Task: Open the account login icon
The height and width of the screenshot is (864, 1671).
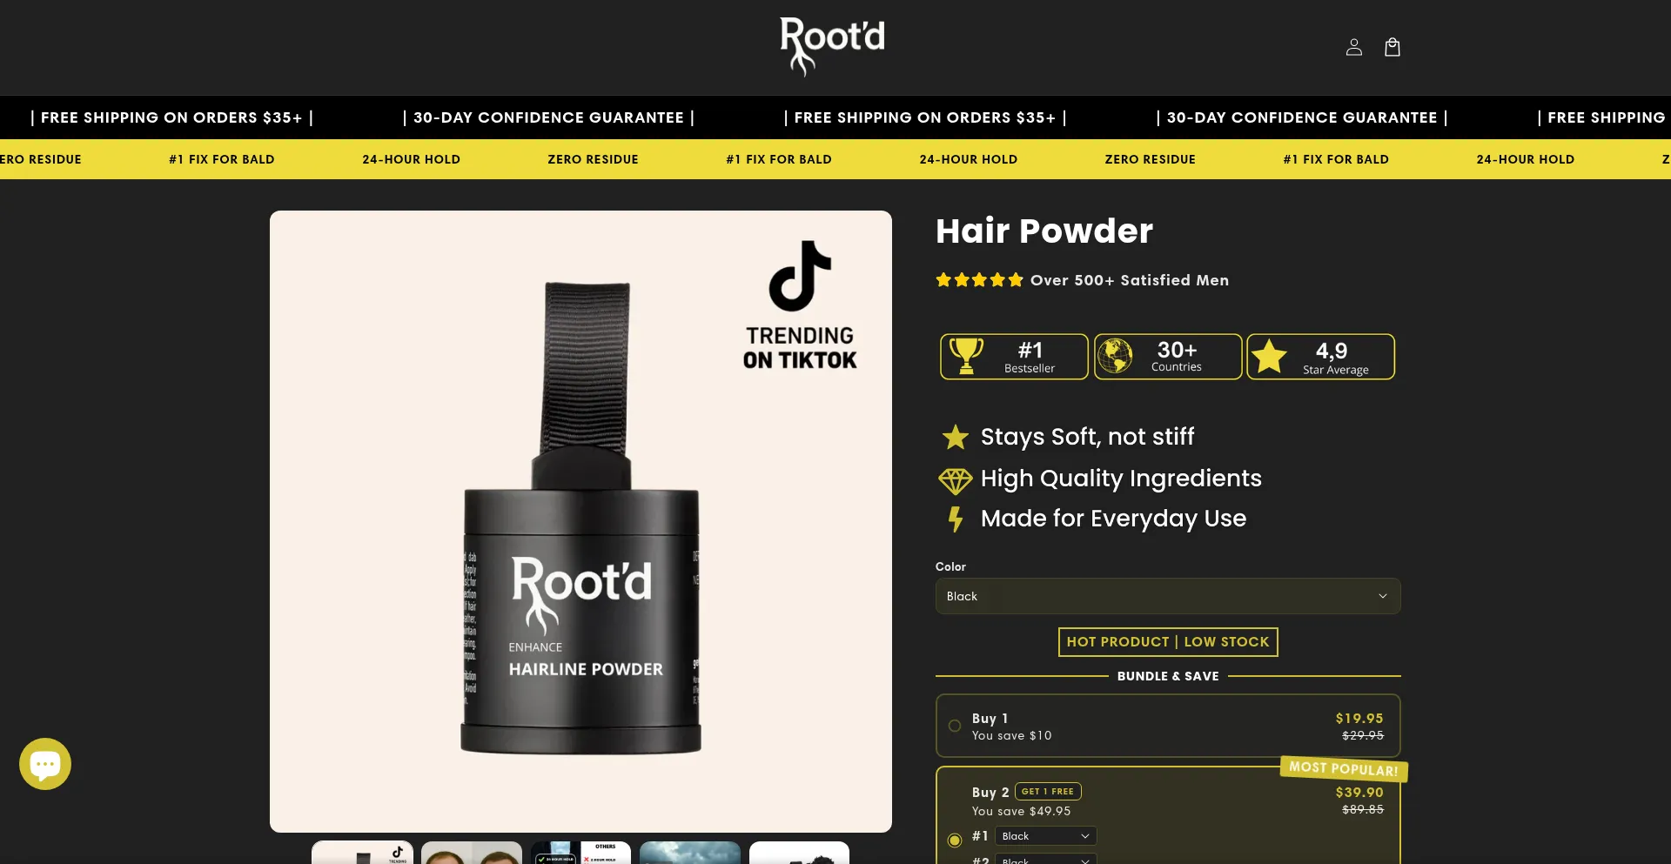Action: 1353,47
